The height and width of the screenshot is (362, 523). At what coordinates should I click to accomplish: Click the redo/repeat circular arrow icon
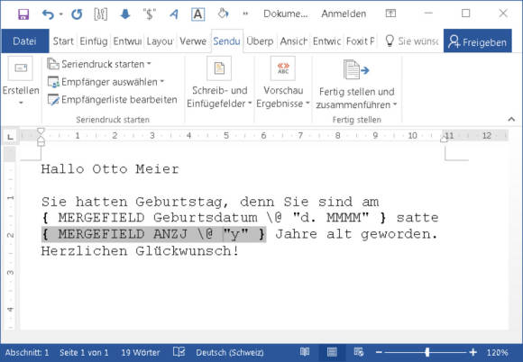(77, 14)
